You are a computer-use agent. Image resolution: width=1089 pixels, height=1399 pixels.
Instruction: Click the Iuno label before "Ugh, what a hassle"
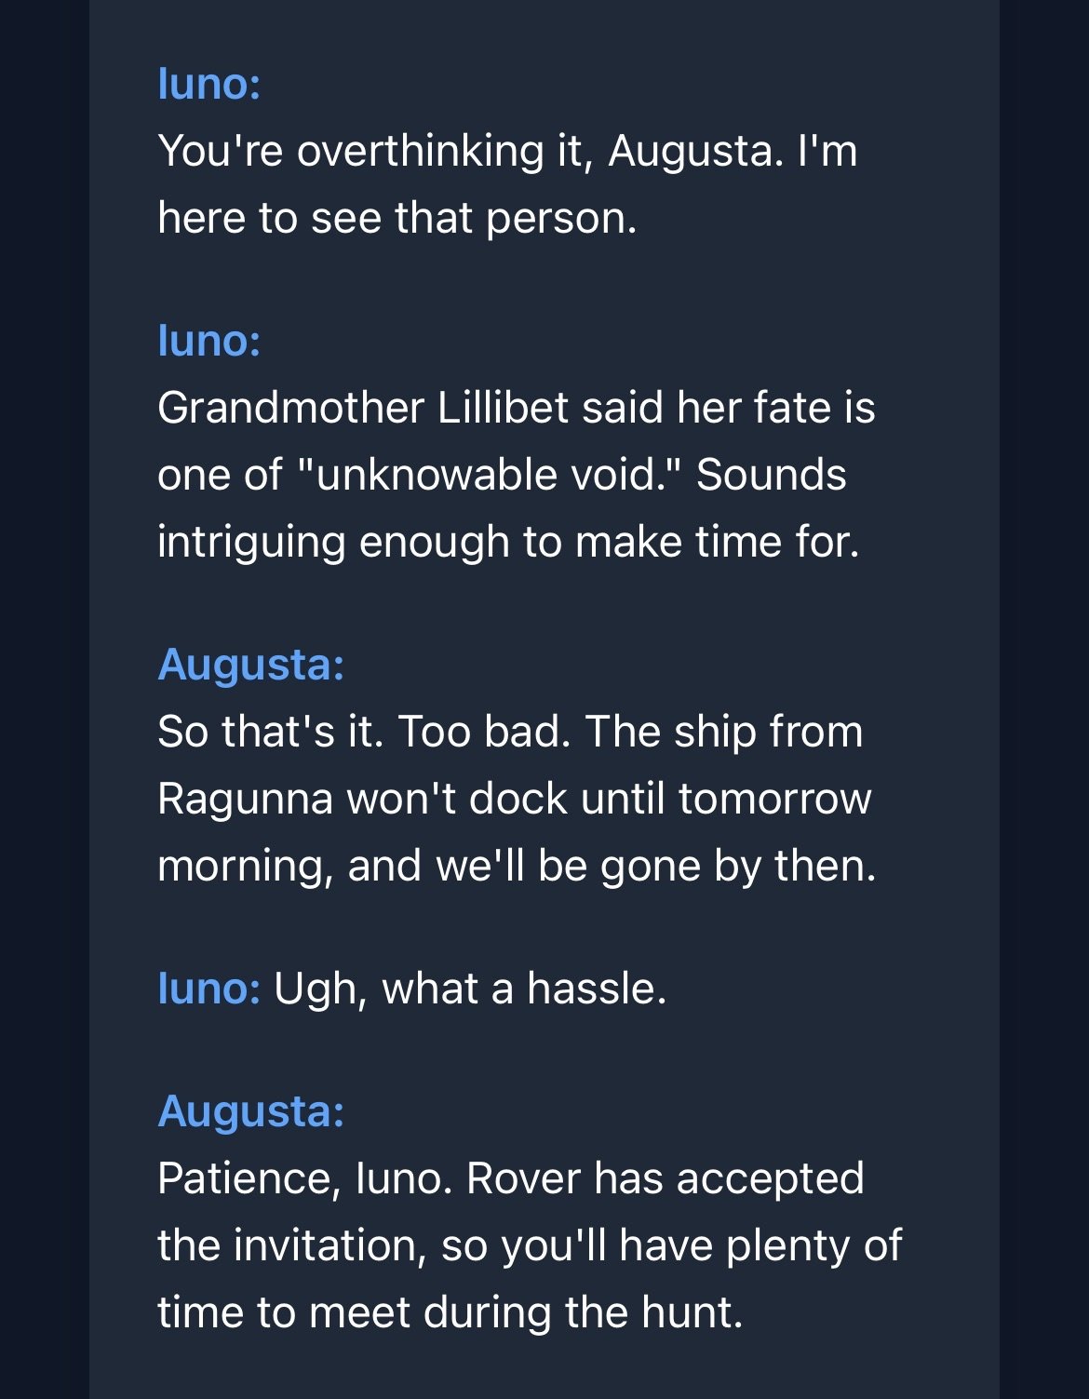click(209, 989)
